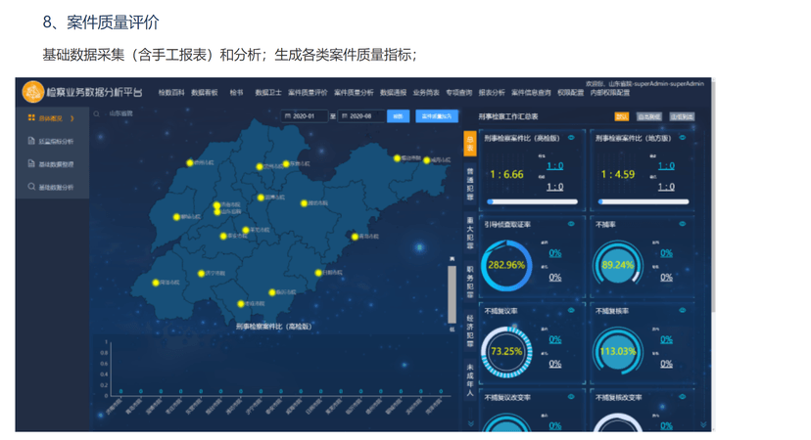The width and height of the screenshot is (811, 440).
Task: Click the 枣庄市院 yellow map marker
Action: (x=241, y=304)
